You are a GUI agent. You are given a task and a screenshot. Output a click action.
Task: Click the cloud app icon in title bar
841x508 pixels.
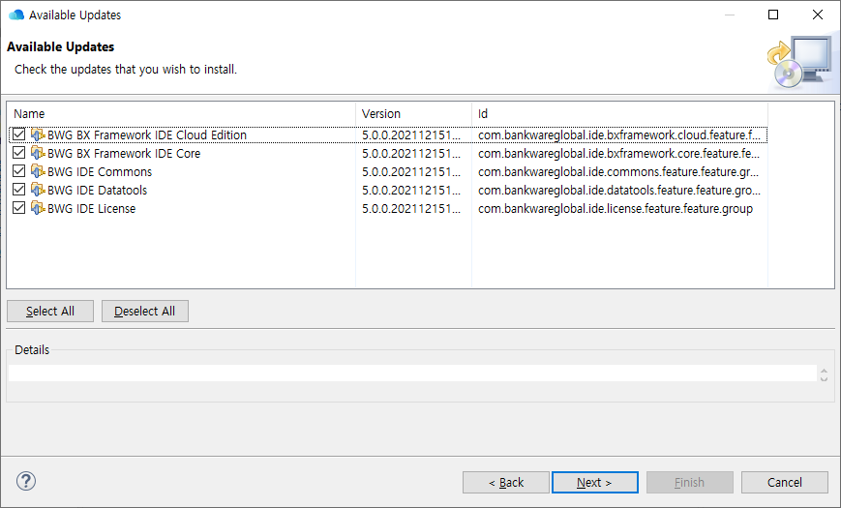[x=15, y=15]
